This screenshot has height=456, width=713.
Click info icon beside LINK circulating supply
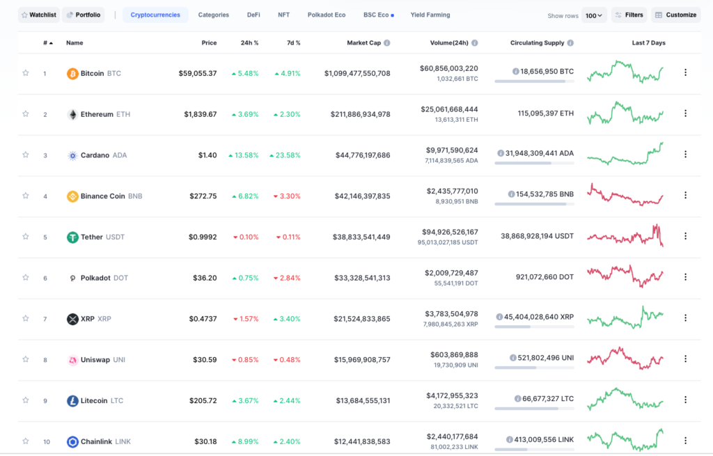tap(509, 439)
